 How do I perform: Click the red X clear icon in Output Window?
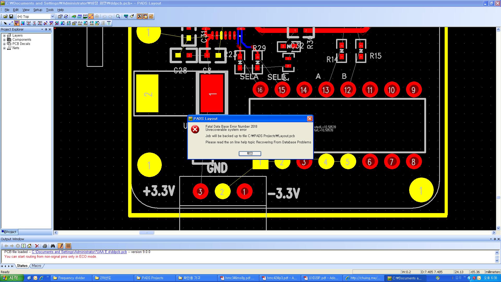[x=37, y=246]
